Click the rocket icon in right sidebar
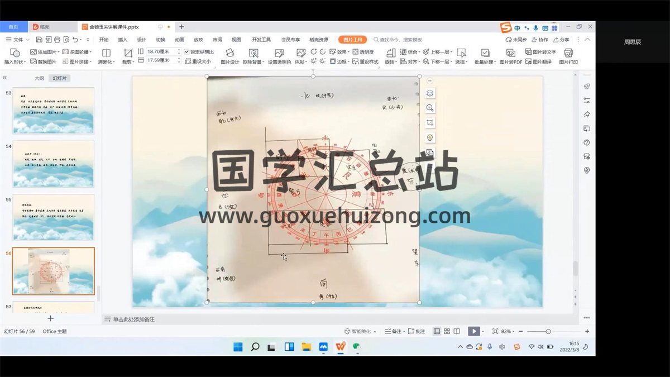 (x=587, y=86)
